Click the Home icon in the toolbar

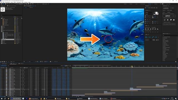click(x=2, y=4)
